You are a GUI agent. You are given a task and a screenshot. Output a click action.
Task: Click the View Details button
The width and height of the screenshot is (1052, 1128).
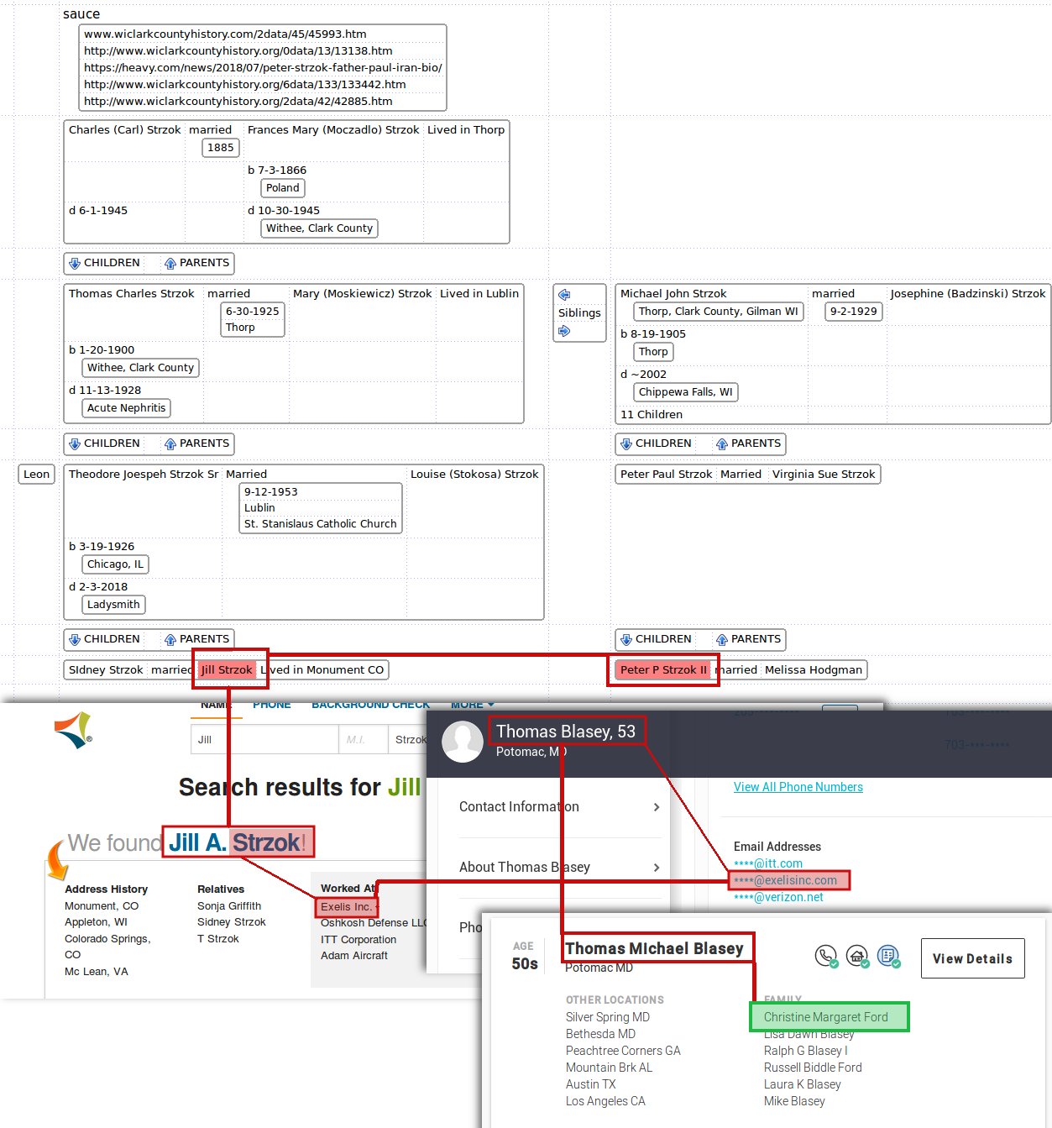click(972, 958)
